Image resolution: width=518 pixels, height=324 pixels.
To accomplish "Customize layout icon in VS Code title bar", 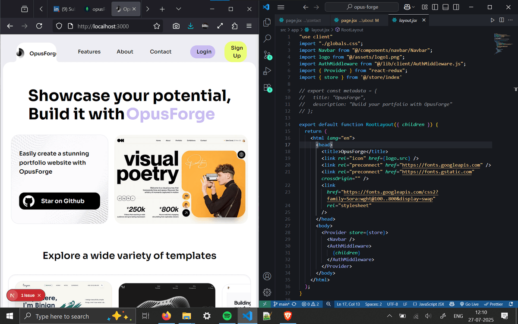I will click(x=425, y=7).
